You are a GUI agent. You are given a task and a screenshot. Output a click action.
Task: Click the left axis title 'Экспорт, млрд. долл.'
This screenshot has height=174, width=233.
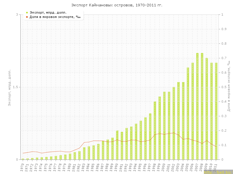(9, 87)
